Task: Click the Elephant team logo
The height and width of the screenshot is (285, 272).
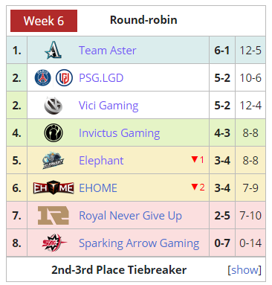Action: coord(53,161)
